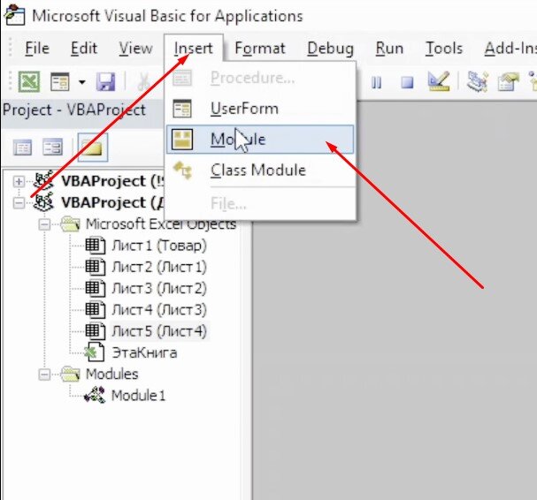Open the Properties Window toolbar icon
Viewport: 537px width, 500px height.
click(x=508, y=82)
